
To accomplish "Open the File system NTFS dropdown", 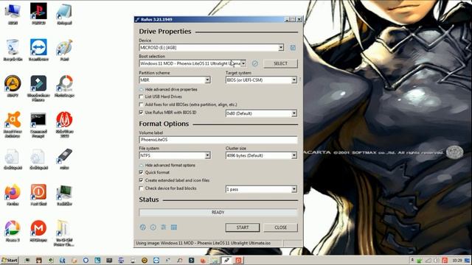I will [x=175, y=155].
